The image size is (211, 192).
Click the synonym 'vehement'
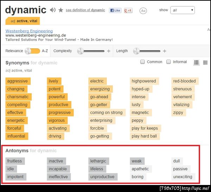183,97
